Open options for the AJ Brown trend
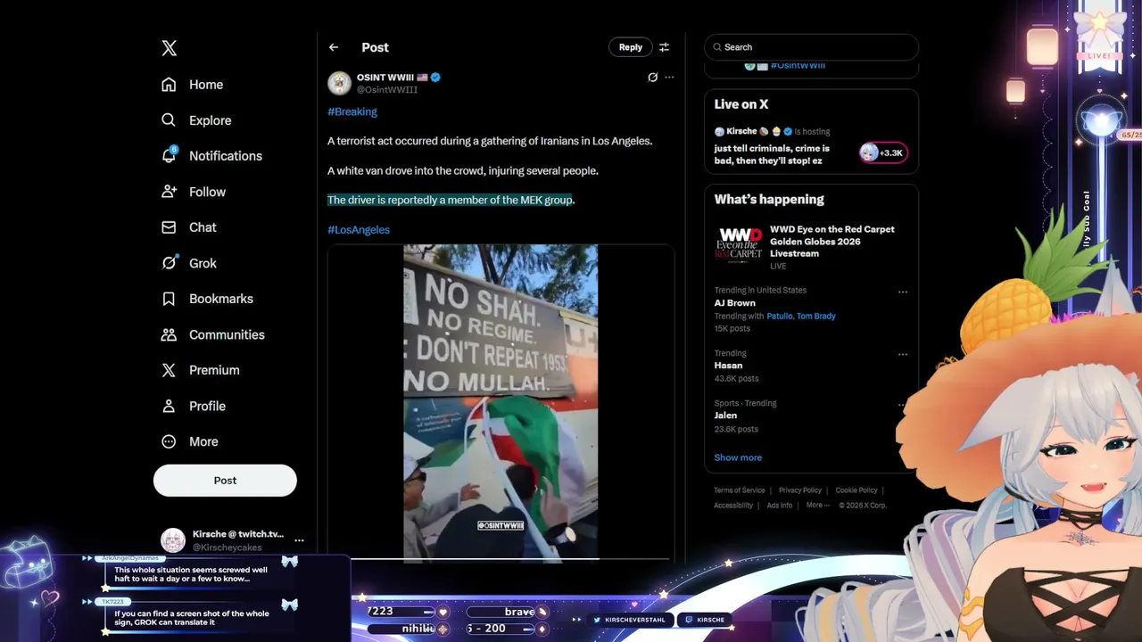The height and width of the screenshot is (642, 1142). tap(902, 292)
